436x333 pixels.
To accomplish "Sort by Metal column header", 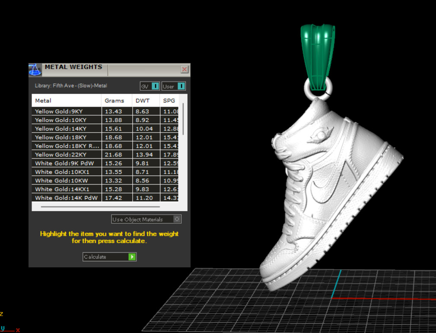I will [x=67, y=101].
